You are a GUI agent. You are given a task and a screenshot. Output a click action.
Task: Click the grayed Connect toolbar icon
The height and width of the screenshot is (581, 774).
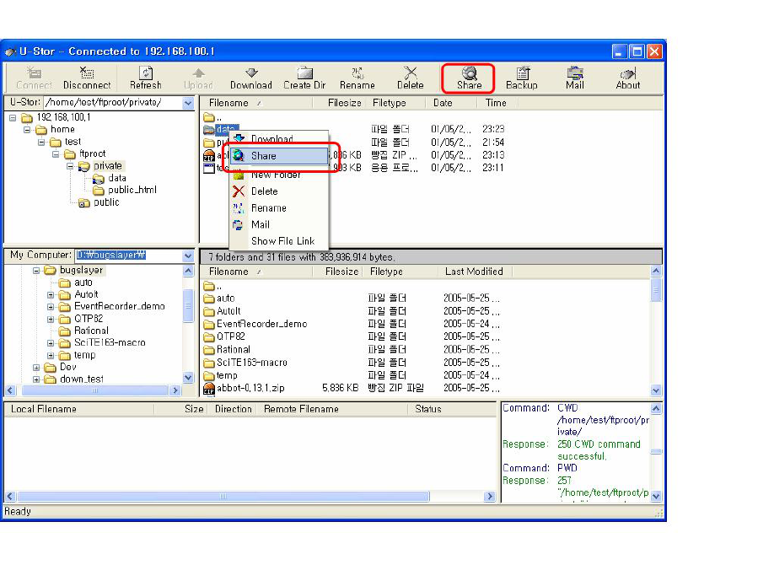click(34, 78)
